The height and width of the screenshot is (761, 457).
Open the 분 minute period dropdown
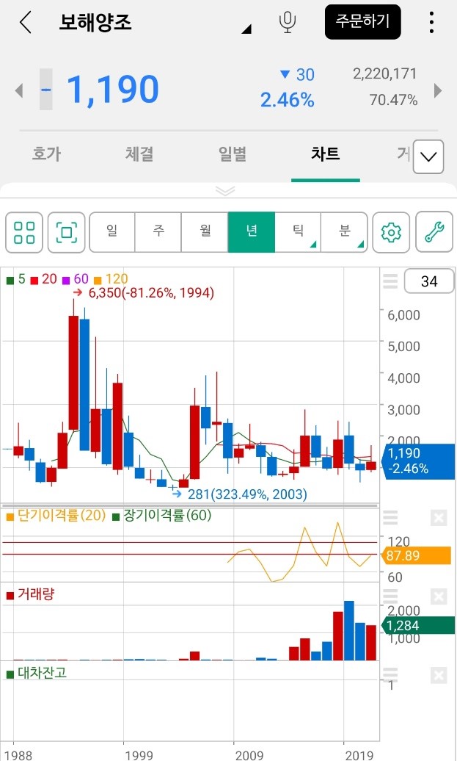point(344,232)
